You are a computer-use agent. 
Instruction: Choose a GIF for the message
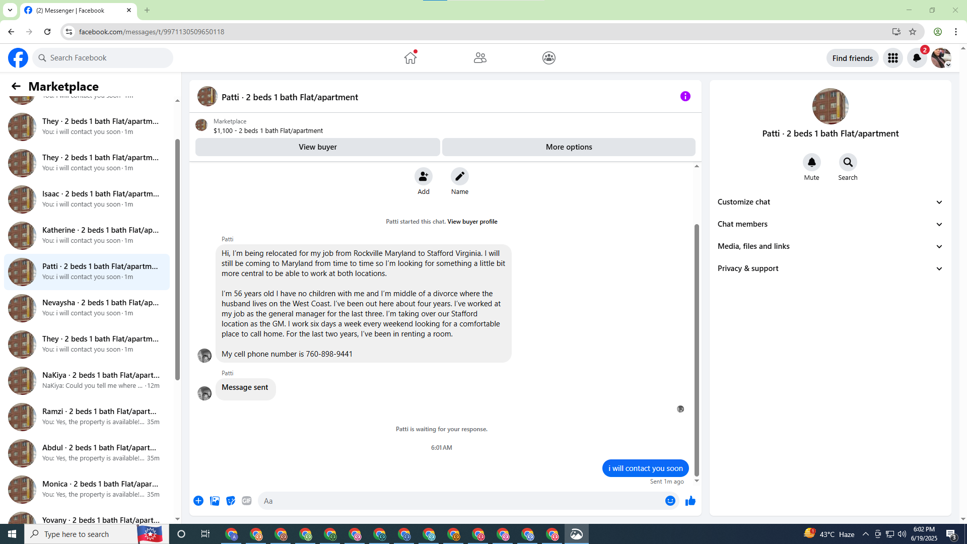coord(247,501)
